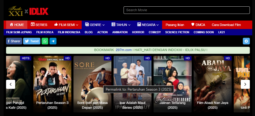The image size is (255, 116).
Task: Open the Cara Download Film link
Action: (x=226, y=25)
